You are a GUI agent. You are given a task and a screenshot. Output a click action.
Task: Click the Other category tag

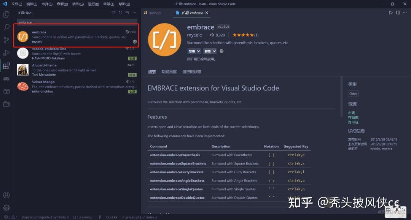tap(353, 93)
